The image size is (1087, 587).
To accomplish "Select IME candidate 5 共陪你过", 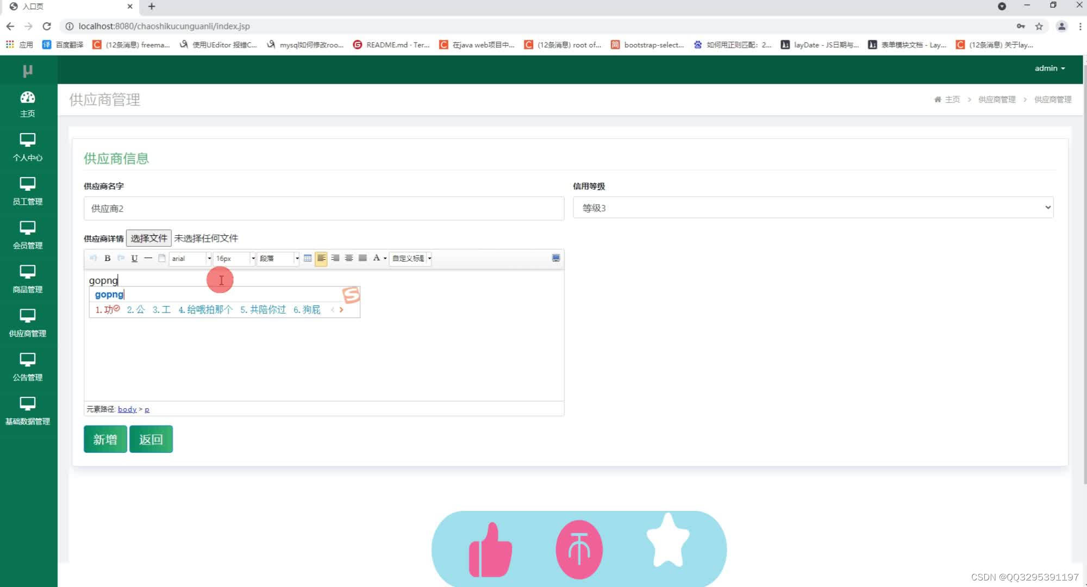I will point(263,309).
